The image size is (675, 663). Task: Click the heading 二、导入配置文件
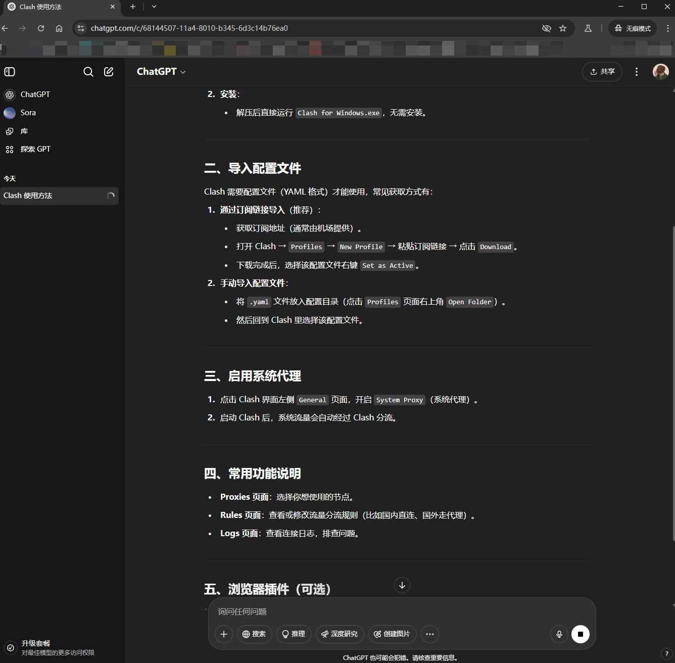pyautogui.click(x=253, y=168)
